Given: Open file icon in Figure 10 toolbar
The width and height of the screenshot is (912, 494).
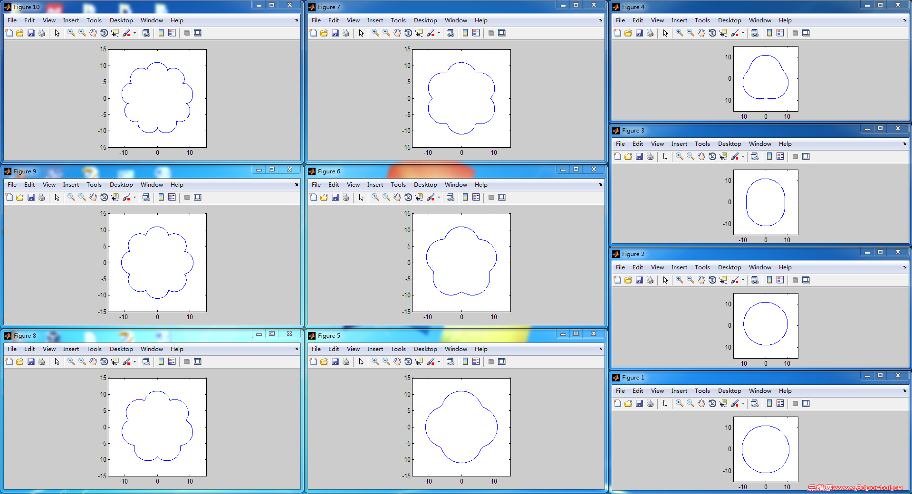Looking at the screenshot, I should (20, 33).
